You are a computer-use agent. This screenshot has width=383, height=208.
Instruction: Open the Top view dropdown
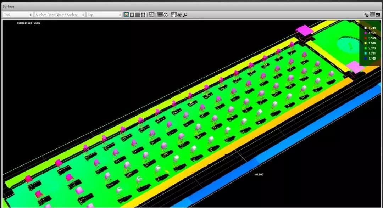coord(104,15)
